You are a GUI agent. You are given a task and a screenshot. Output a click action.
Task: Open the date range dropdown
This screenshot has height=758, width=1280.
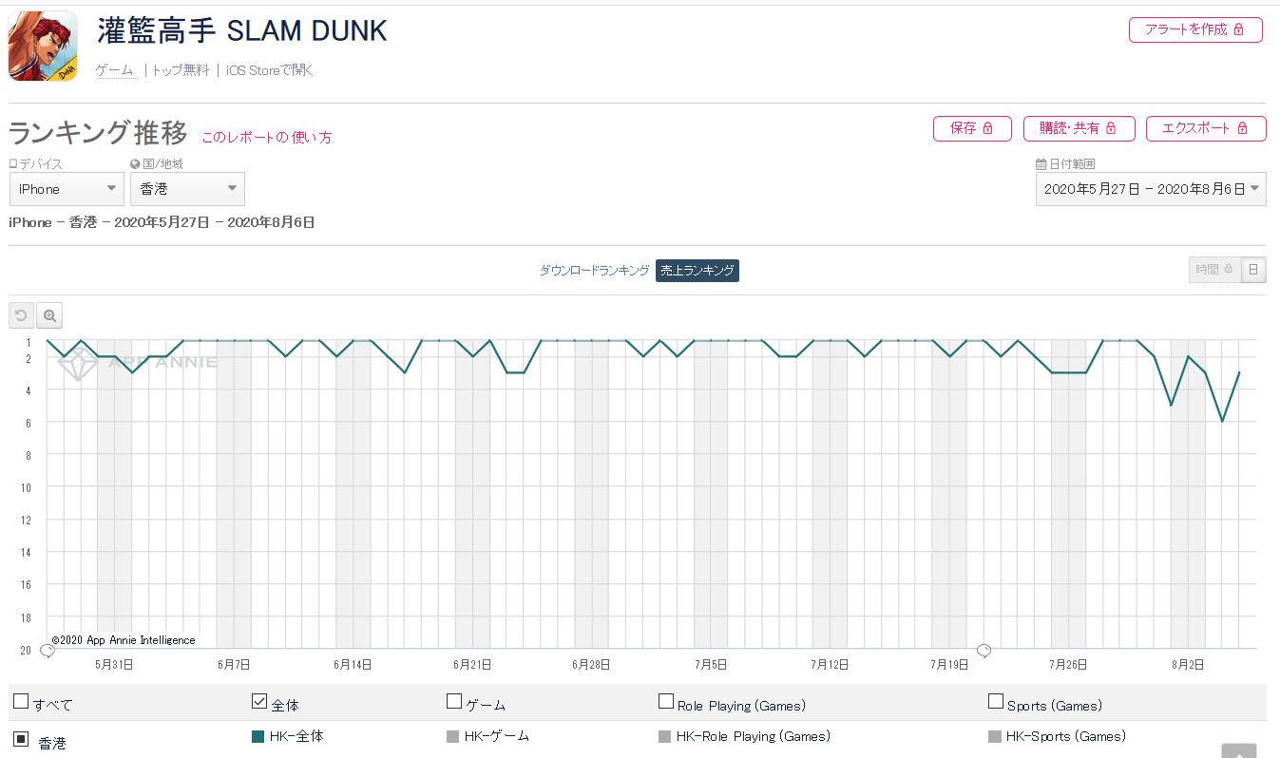tap(1151, 189)
